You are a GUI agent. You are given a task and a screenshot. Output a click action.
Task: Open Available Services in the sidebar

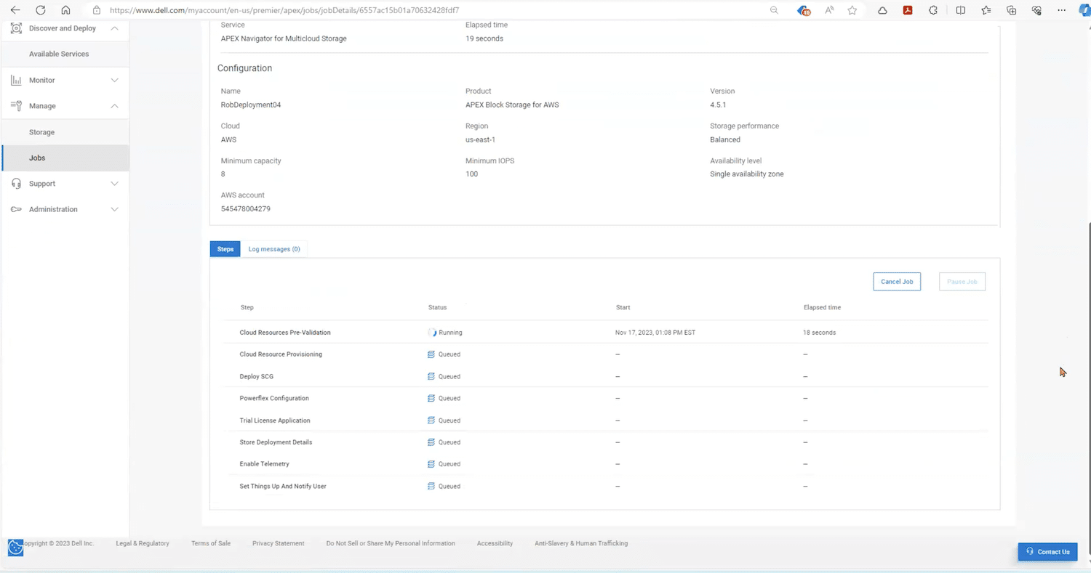pyautogui.click(x=59, y=54)
